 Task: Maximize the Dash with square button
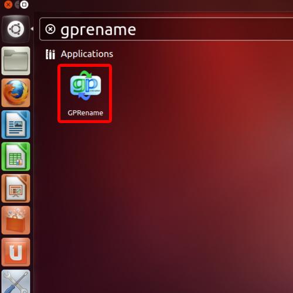click(x=24, y=5)
